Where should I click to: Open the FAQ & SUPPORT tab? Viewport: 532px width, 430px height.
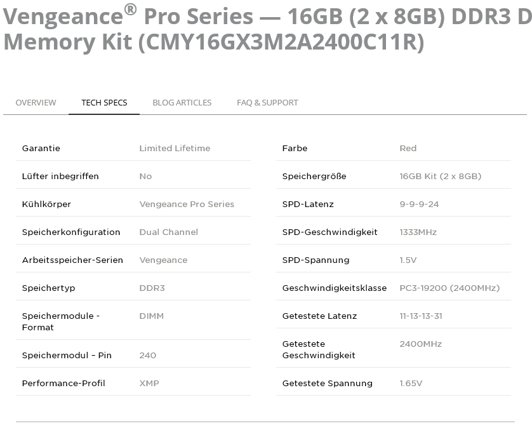(267, 102)
